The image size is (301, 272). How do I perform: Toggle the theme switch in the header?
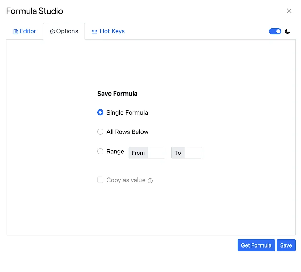(x=275, y=31)
